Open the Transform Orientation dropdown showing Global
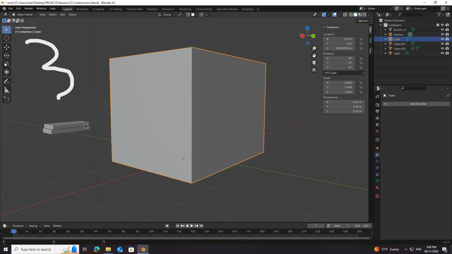 pos(166,14)
